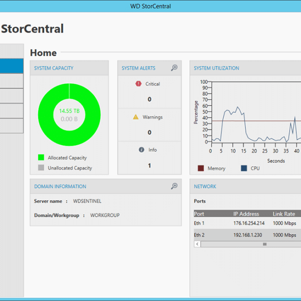Image resolution: width=301 pixels, height=301 pixels.
Task: Click the Server name label
Action: click(x=48, y=201)
